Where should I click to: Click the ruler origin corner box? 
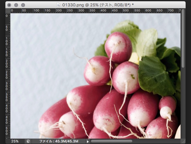click(8, 10)
